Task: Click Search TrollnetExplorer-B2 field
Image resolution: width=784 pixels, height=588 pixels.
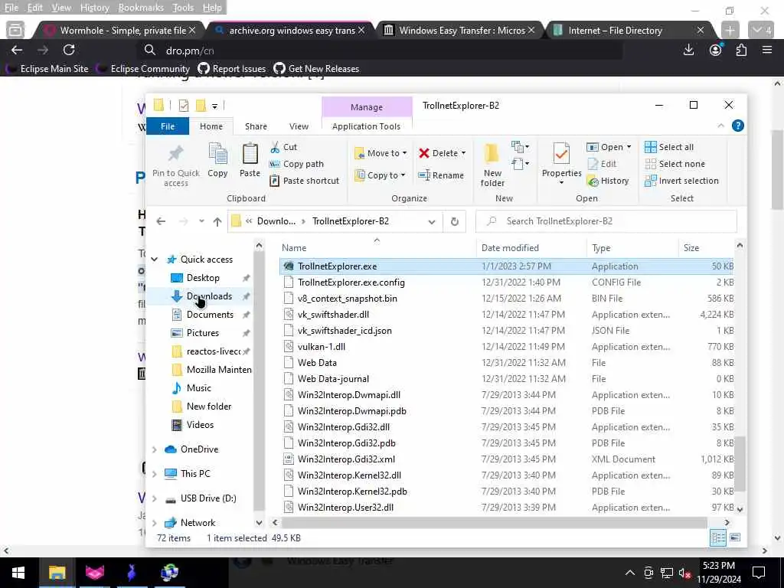Action: click(x=606, y=221)
